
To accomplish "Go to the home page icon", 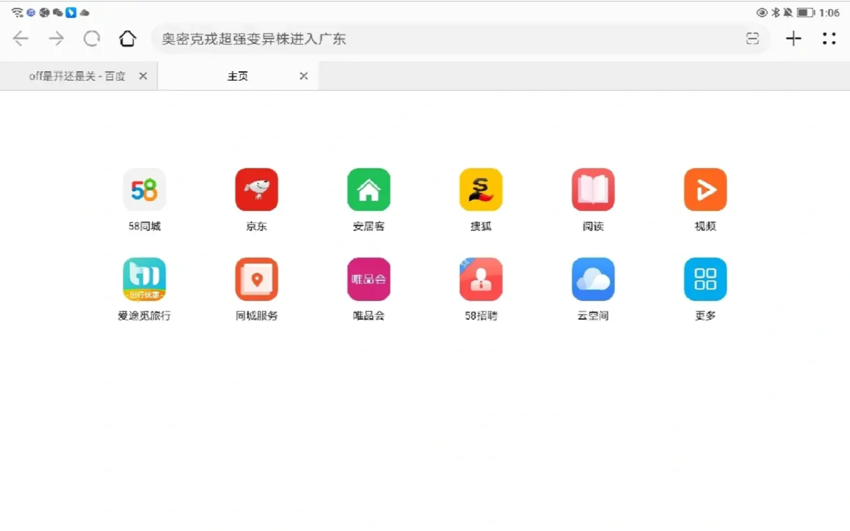I will (128, 39).
